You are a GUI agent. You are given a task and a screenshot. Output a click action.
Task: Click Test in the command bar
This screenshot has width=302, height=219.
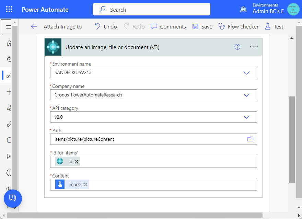(274, 26)
